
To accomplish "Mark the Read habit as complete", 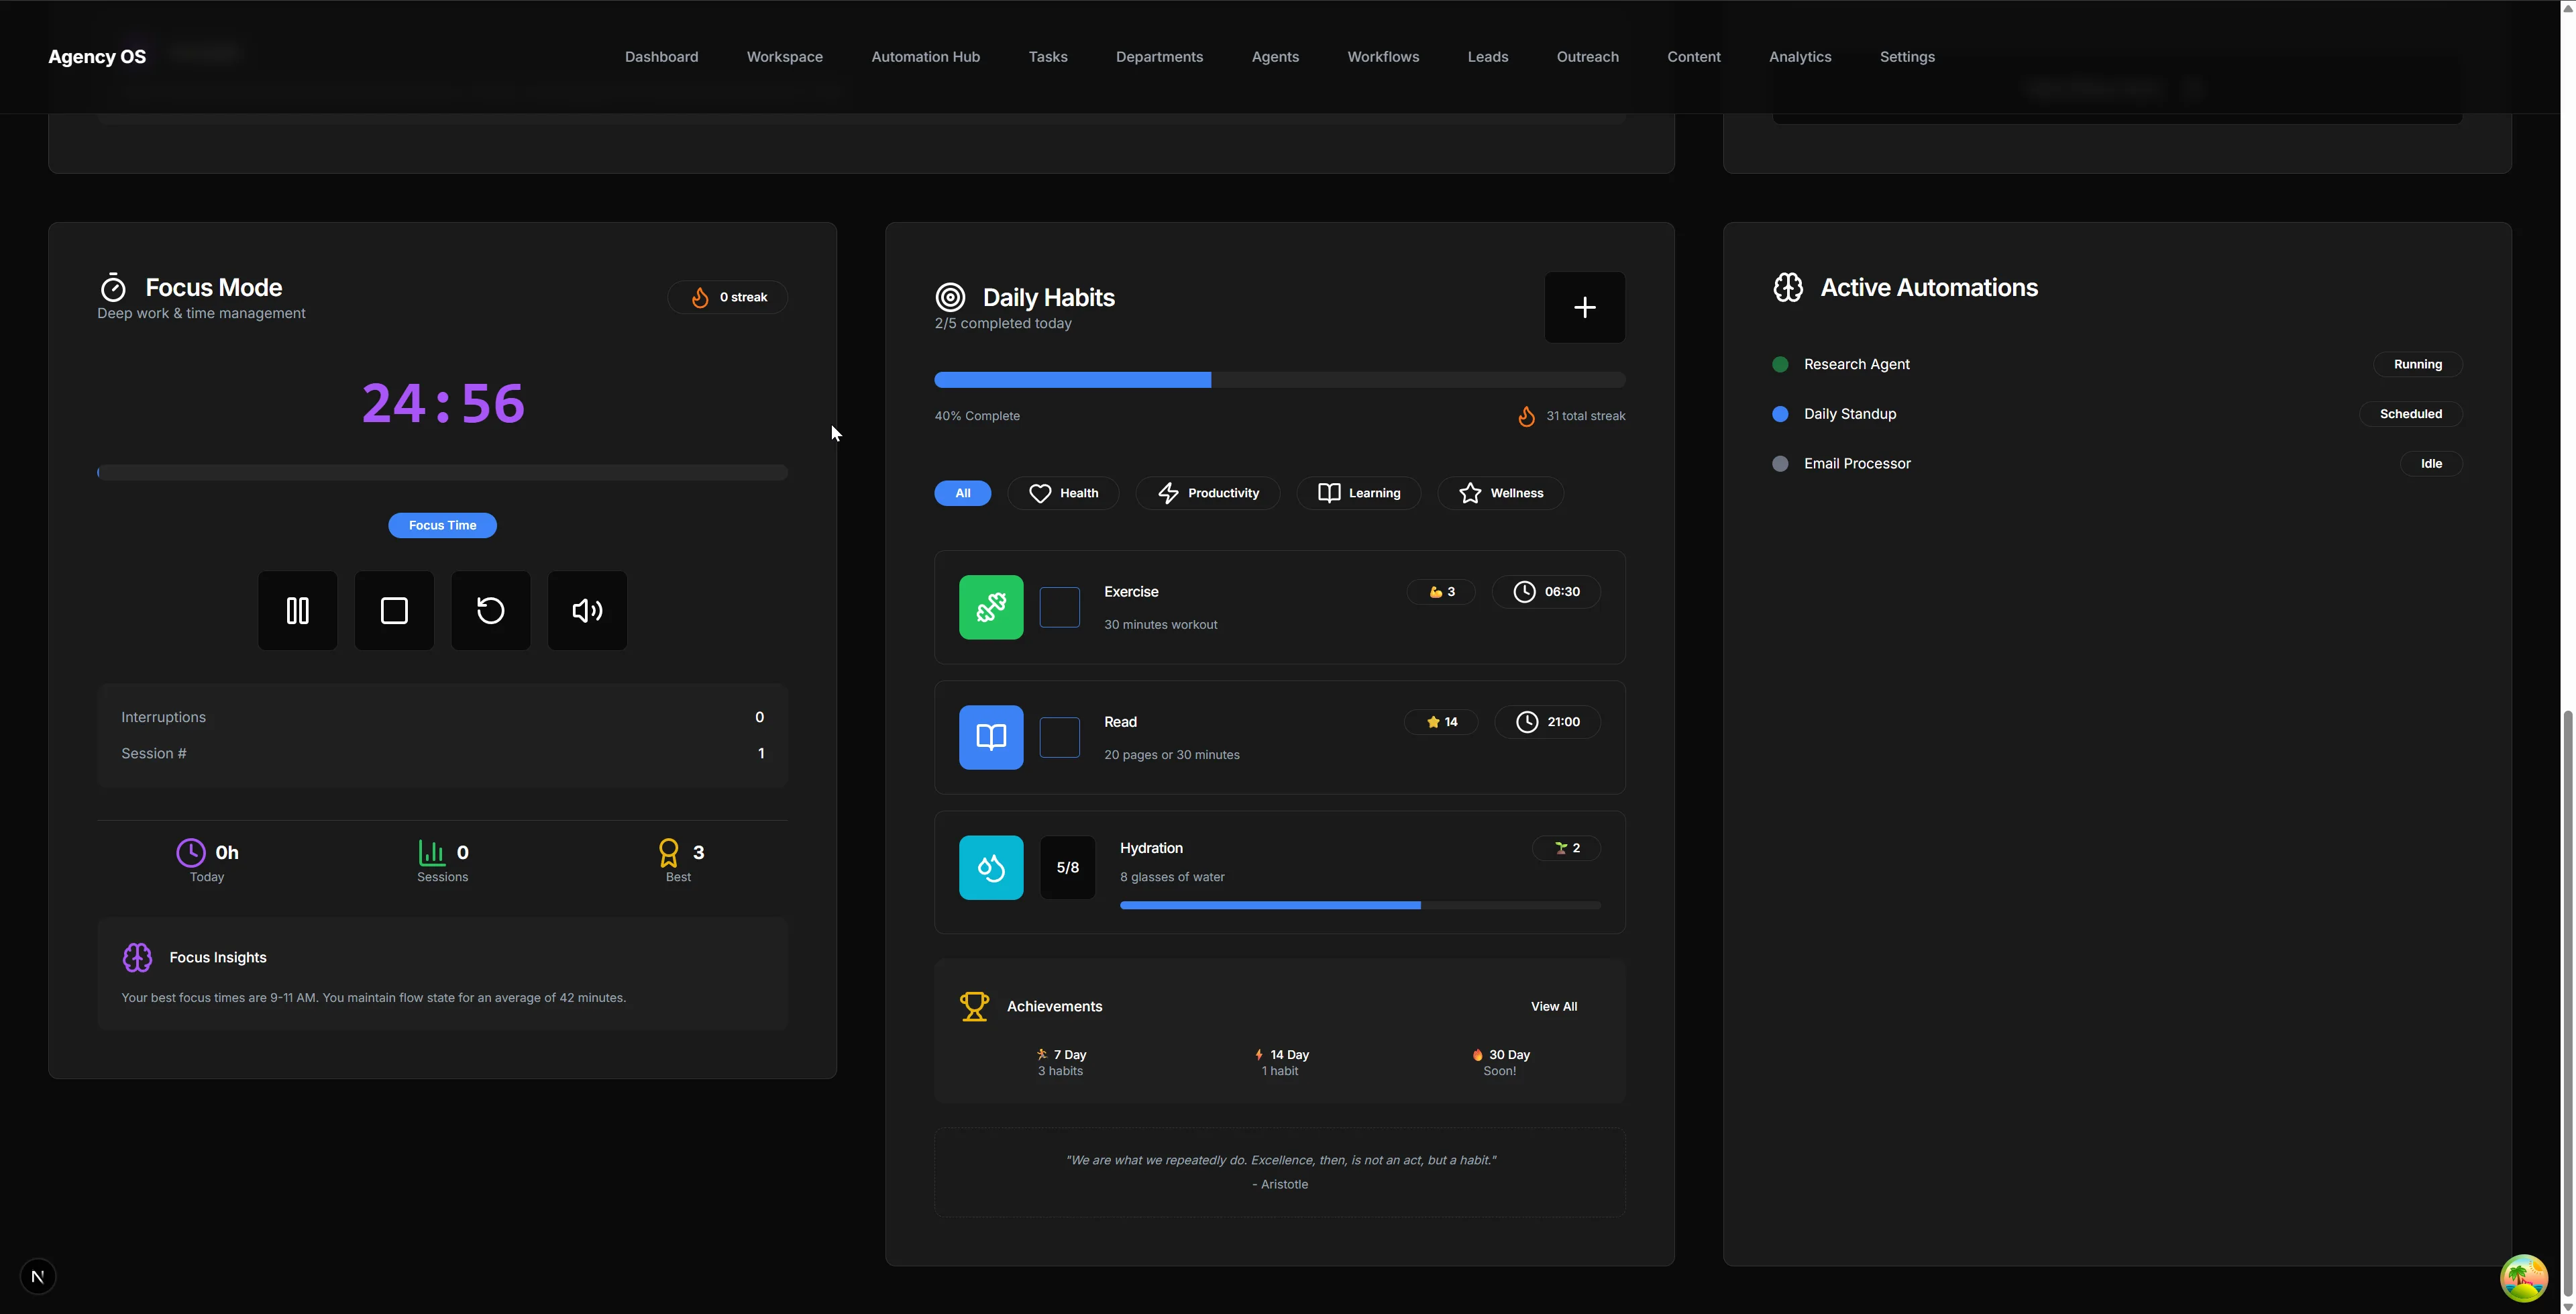I will [x=1059, y=738].
